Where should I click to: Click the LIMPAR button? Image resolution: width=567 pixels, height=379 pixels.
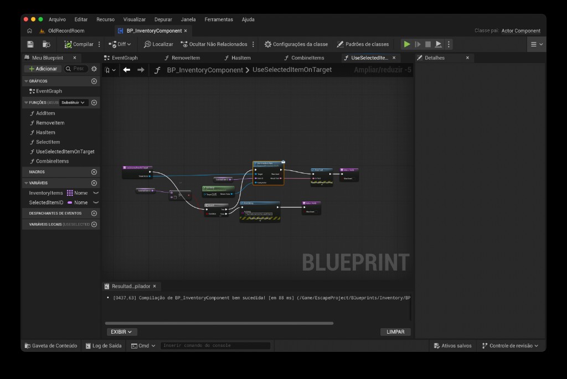395,331
